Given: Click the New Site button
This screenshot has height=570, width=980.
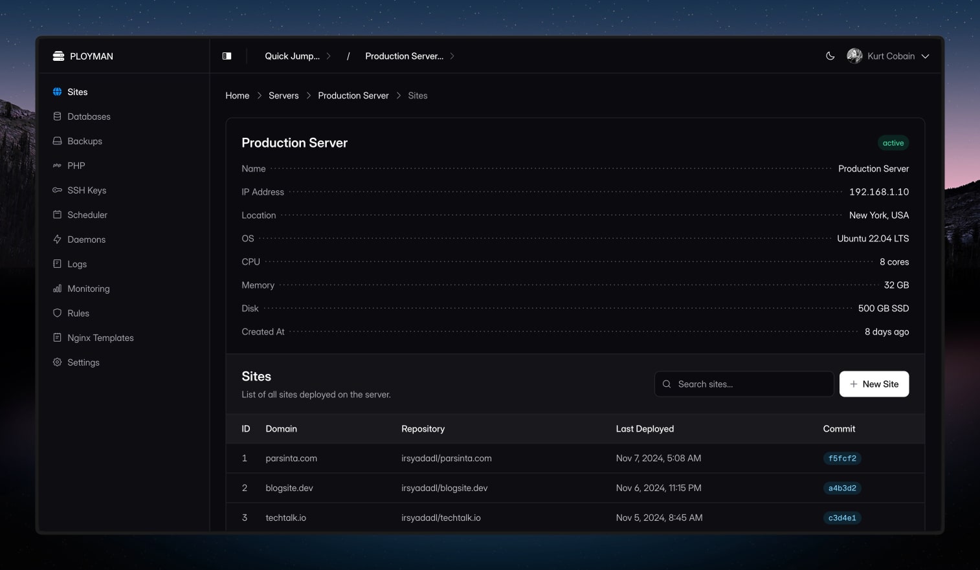Looking at the screenshot, I should click(x=874, y=384).
